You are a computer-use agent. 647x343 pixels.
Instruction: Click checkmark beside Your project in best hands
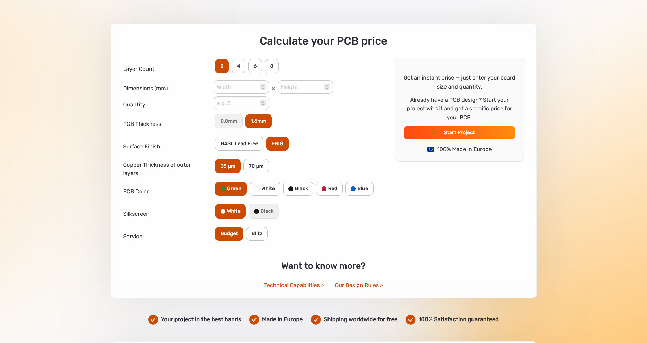153,320
